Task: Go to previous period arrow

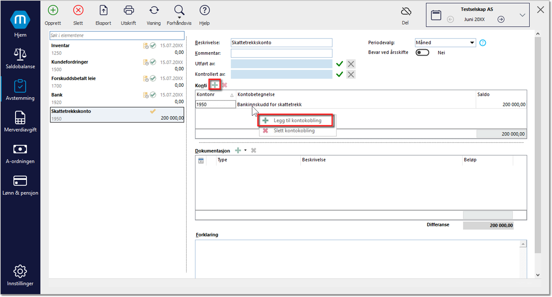Action: coord(450,20)
